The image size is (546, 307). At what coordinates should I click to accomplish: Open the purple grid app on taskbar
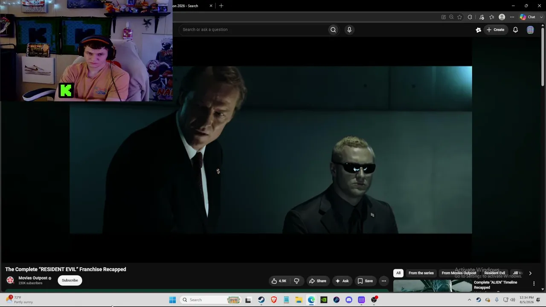pyautogui.click(x=361, y=300)
